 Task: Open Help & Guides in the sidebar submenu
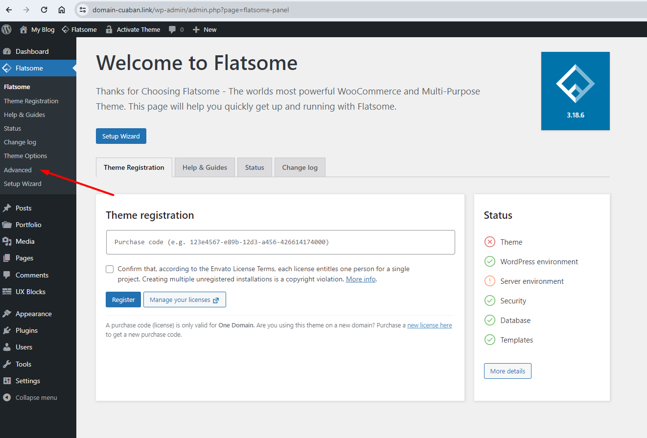(24, 115)
